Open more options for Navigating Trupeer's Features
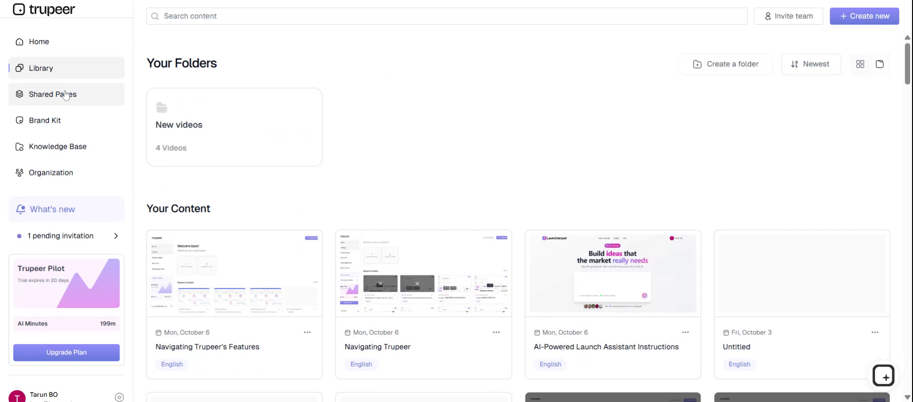Image resolution: width=913 pixels, height=402 pixels. (x=307, y=333)
